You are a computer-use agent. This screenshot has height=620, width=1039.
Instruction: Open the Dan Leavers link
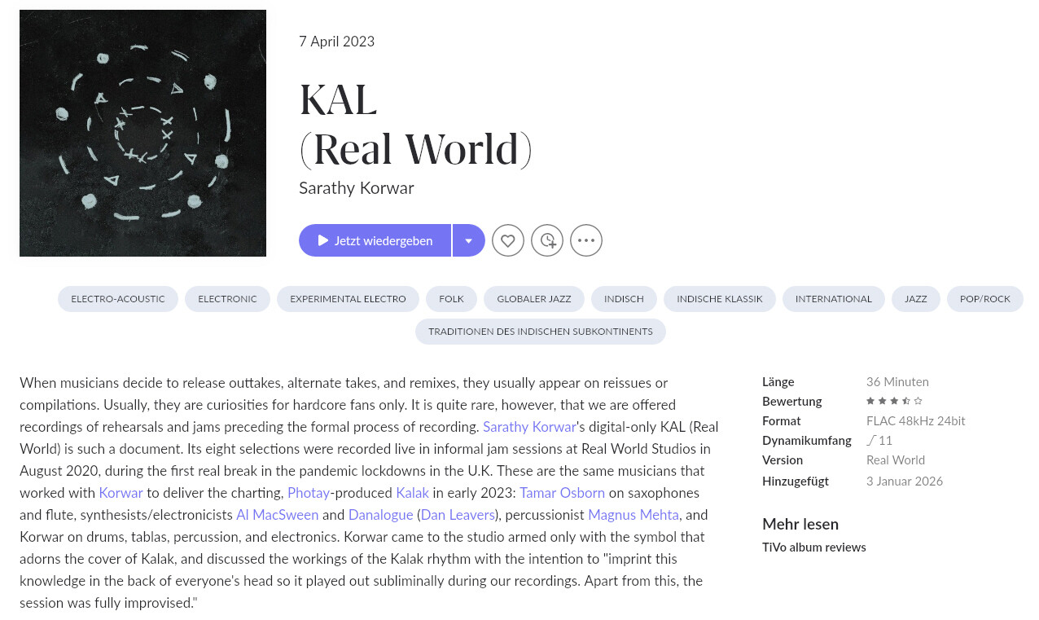tap(458, 515)
